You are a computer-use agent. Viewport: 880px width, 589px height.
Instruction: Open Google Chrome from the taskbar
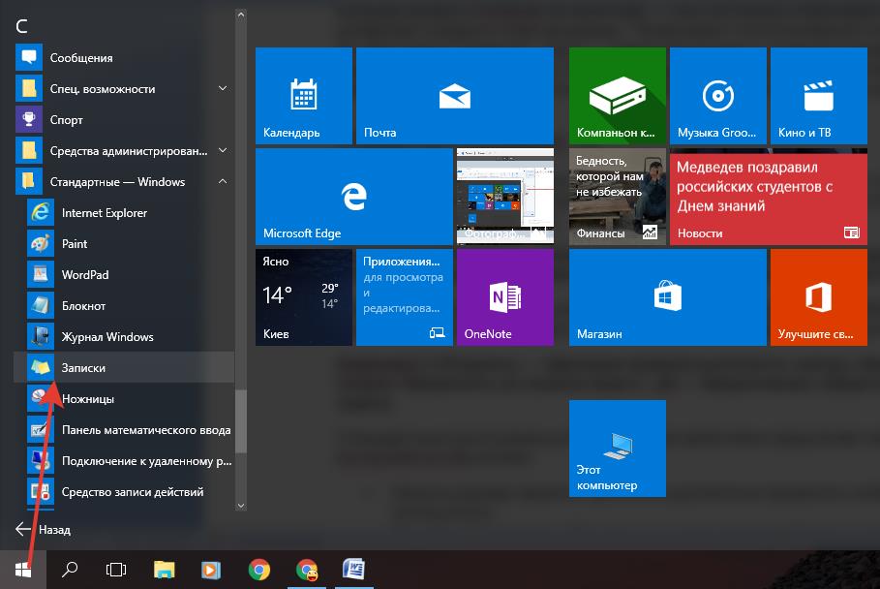258,570
